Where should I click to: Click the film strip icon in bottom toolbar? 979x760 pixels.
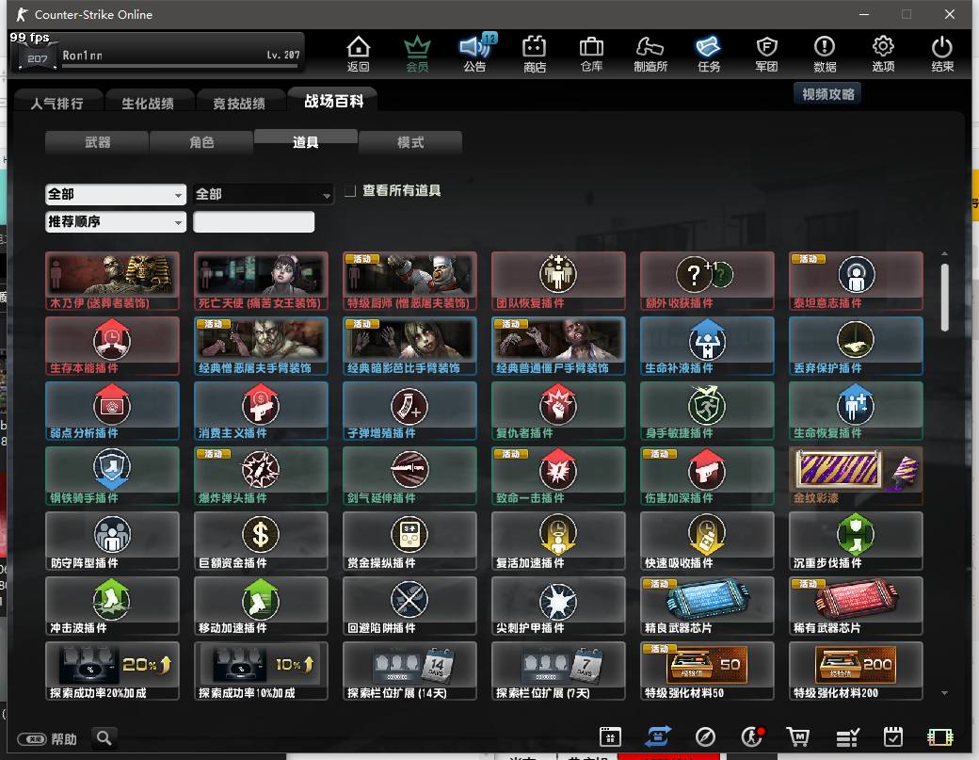tap(939, 737)
